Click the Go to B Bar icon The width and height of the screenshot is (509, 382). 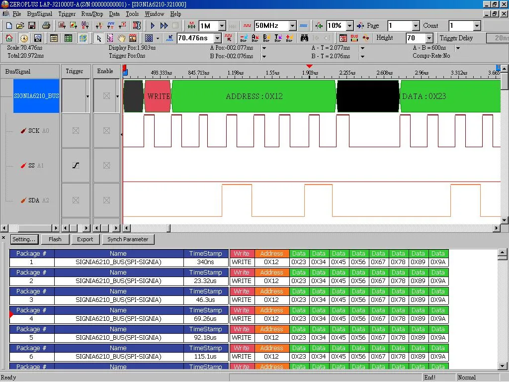(x=266, y=38)
